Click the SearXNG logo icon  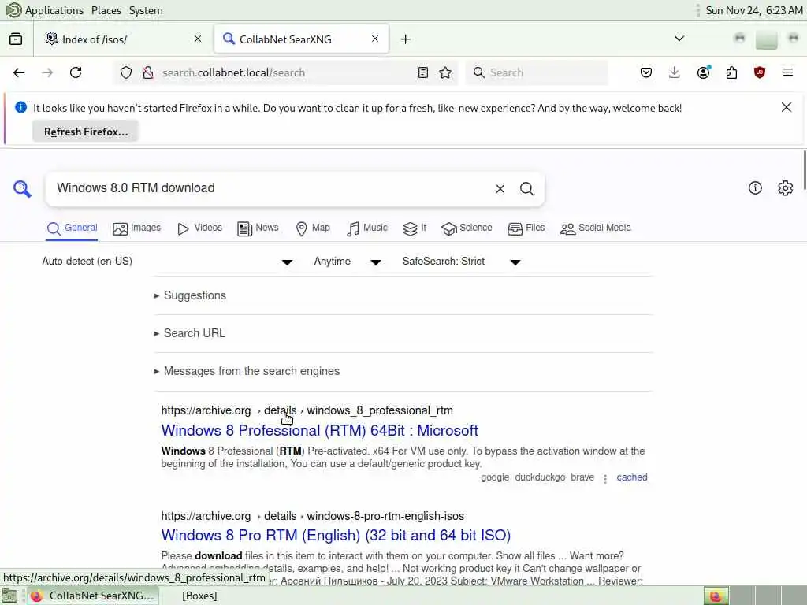(22, 189)
